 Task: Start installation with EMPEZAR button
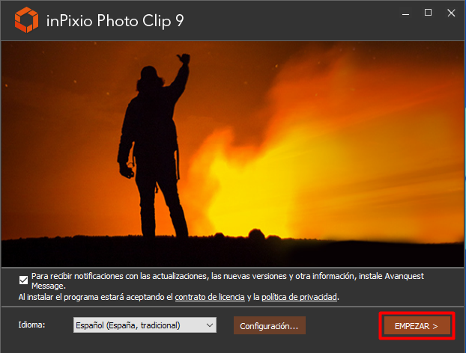417,326
